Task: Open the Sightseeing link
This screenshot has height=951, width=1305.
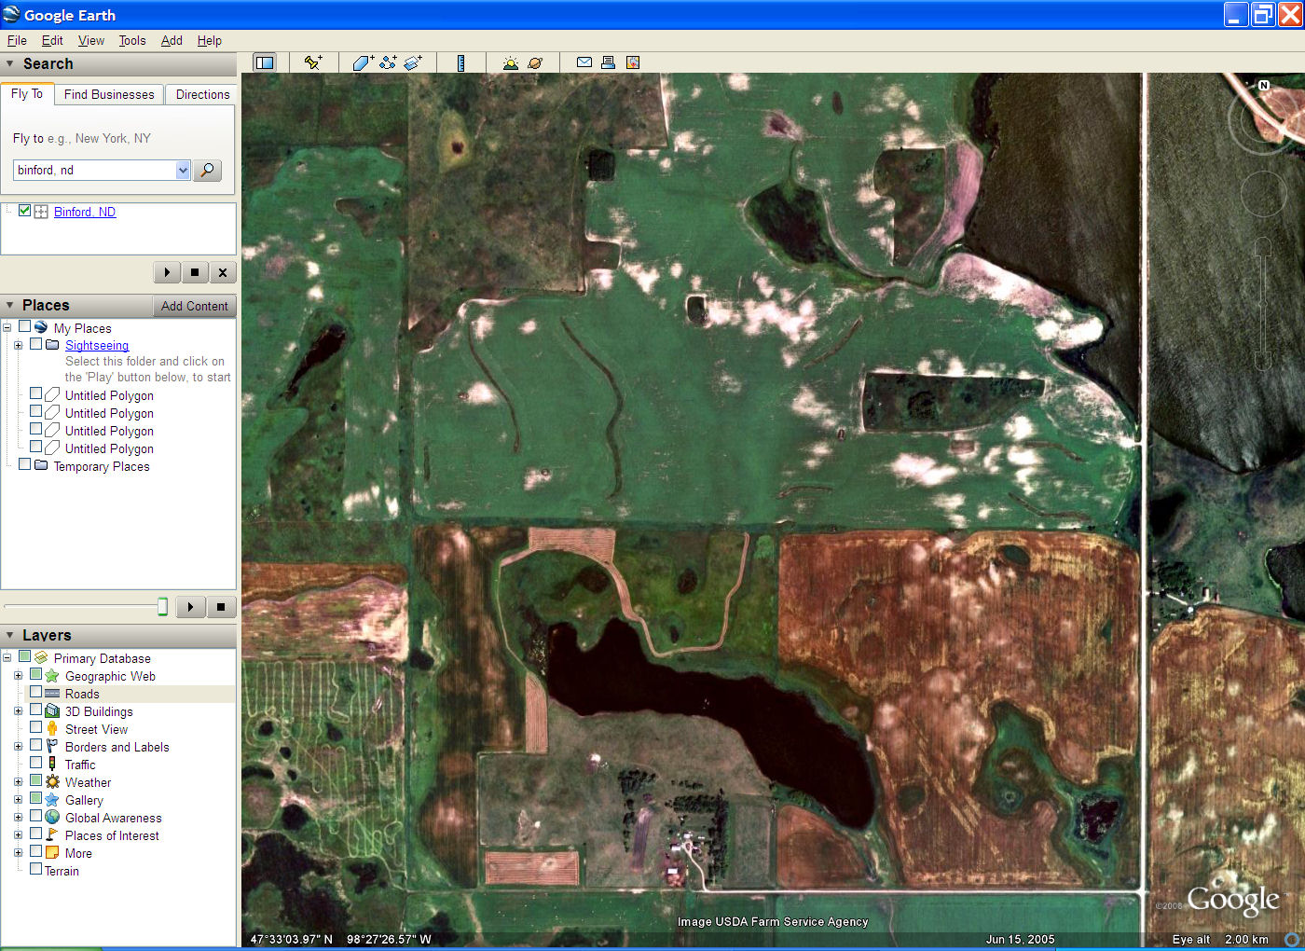Action: [97, 345]
